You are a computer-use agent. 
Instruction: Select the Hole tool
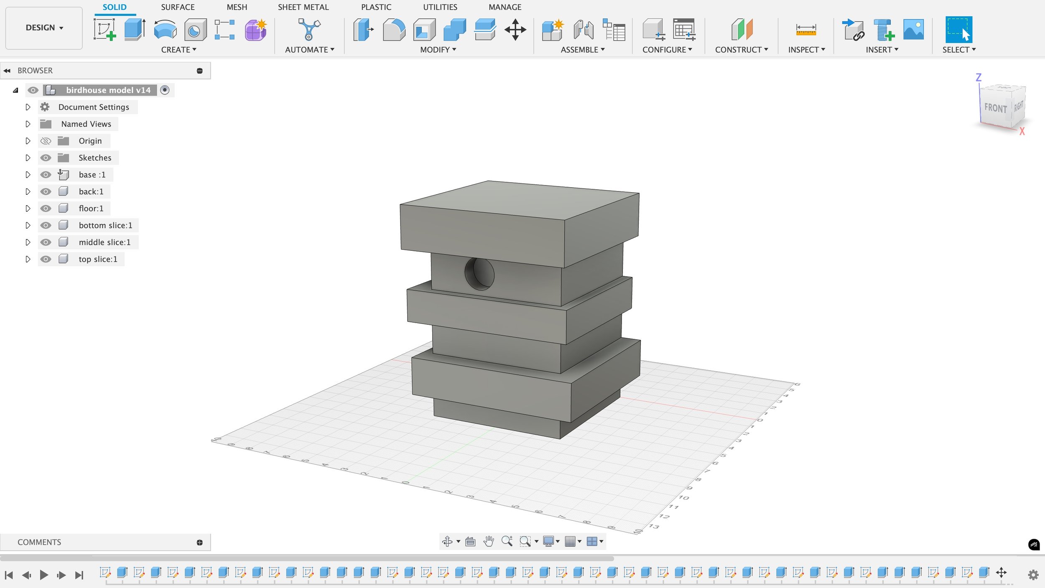(195, 30)
